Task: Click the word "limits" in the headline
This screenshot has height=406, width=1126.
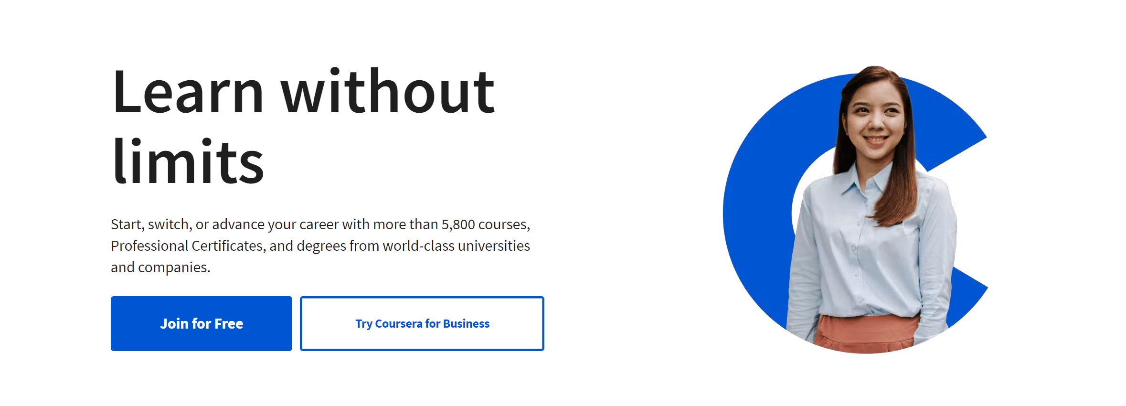Action: (188, 161)
